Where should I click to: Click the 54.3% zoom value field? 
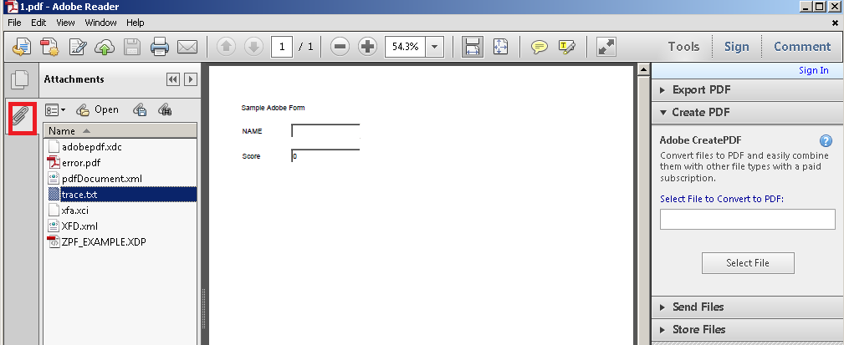(406, 47)
